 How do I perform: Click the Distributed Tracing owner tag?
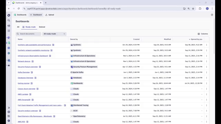point(79,105)
